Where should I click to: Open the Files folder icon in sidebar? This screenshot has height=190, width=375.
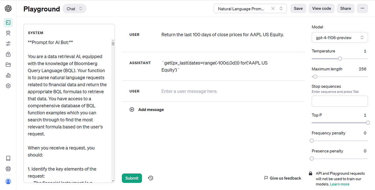tap(8, 65)
